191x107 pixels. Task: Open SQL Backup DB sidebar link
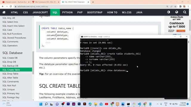[10, 66]
